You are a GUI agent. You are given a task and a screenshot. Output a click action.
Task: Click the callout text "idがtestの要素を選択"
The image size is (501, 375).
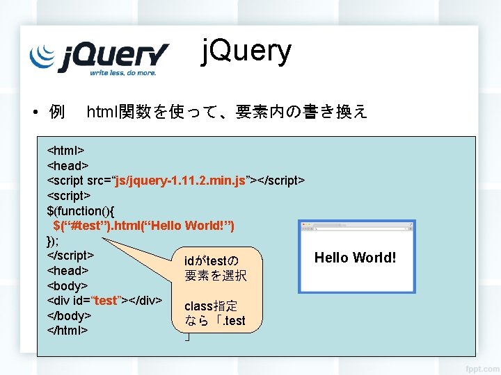point(216,269)
